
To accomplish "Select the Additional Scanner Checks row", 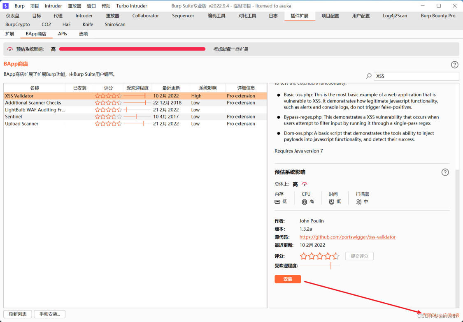I will tap(135, 103).
